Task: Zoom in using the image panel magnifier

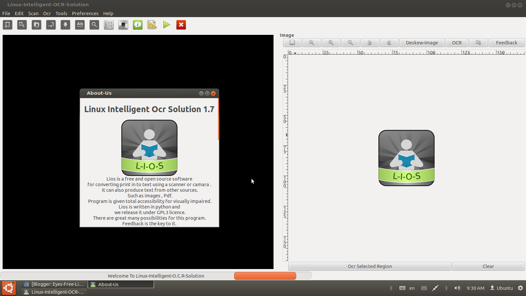Action: point(311,42)
